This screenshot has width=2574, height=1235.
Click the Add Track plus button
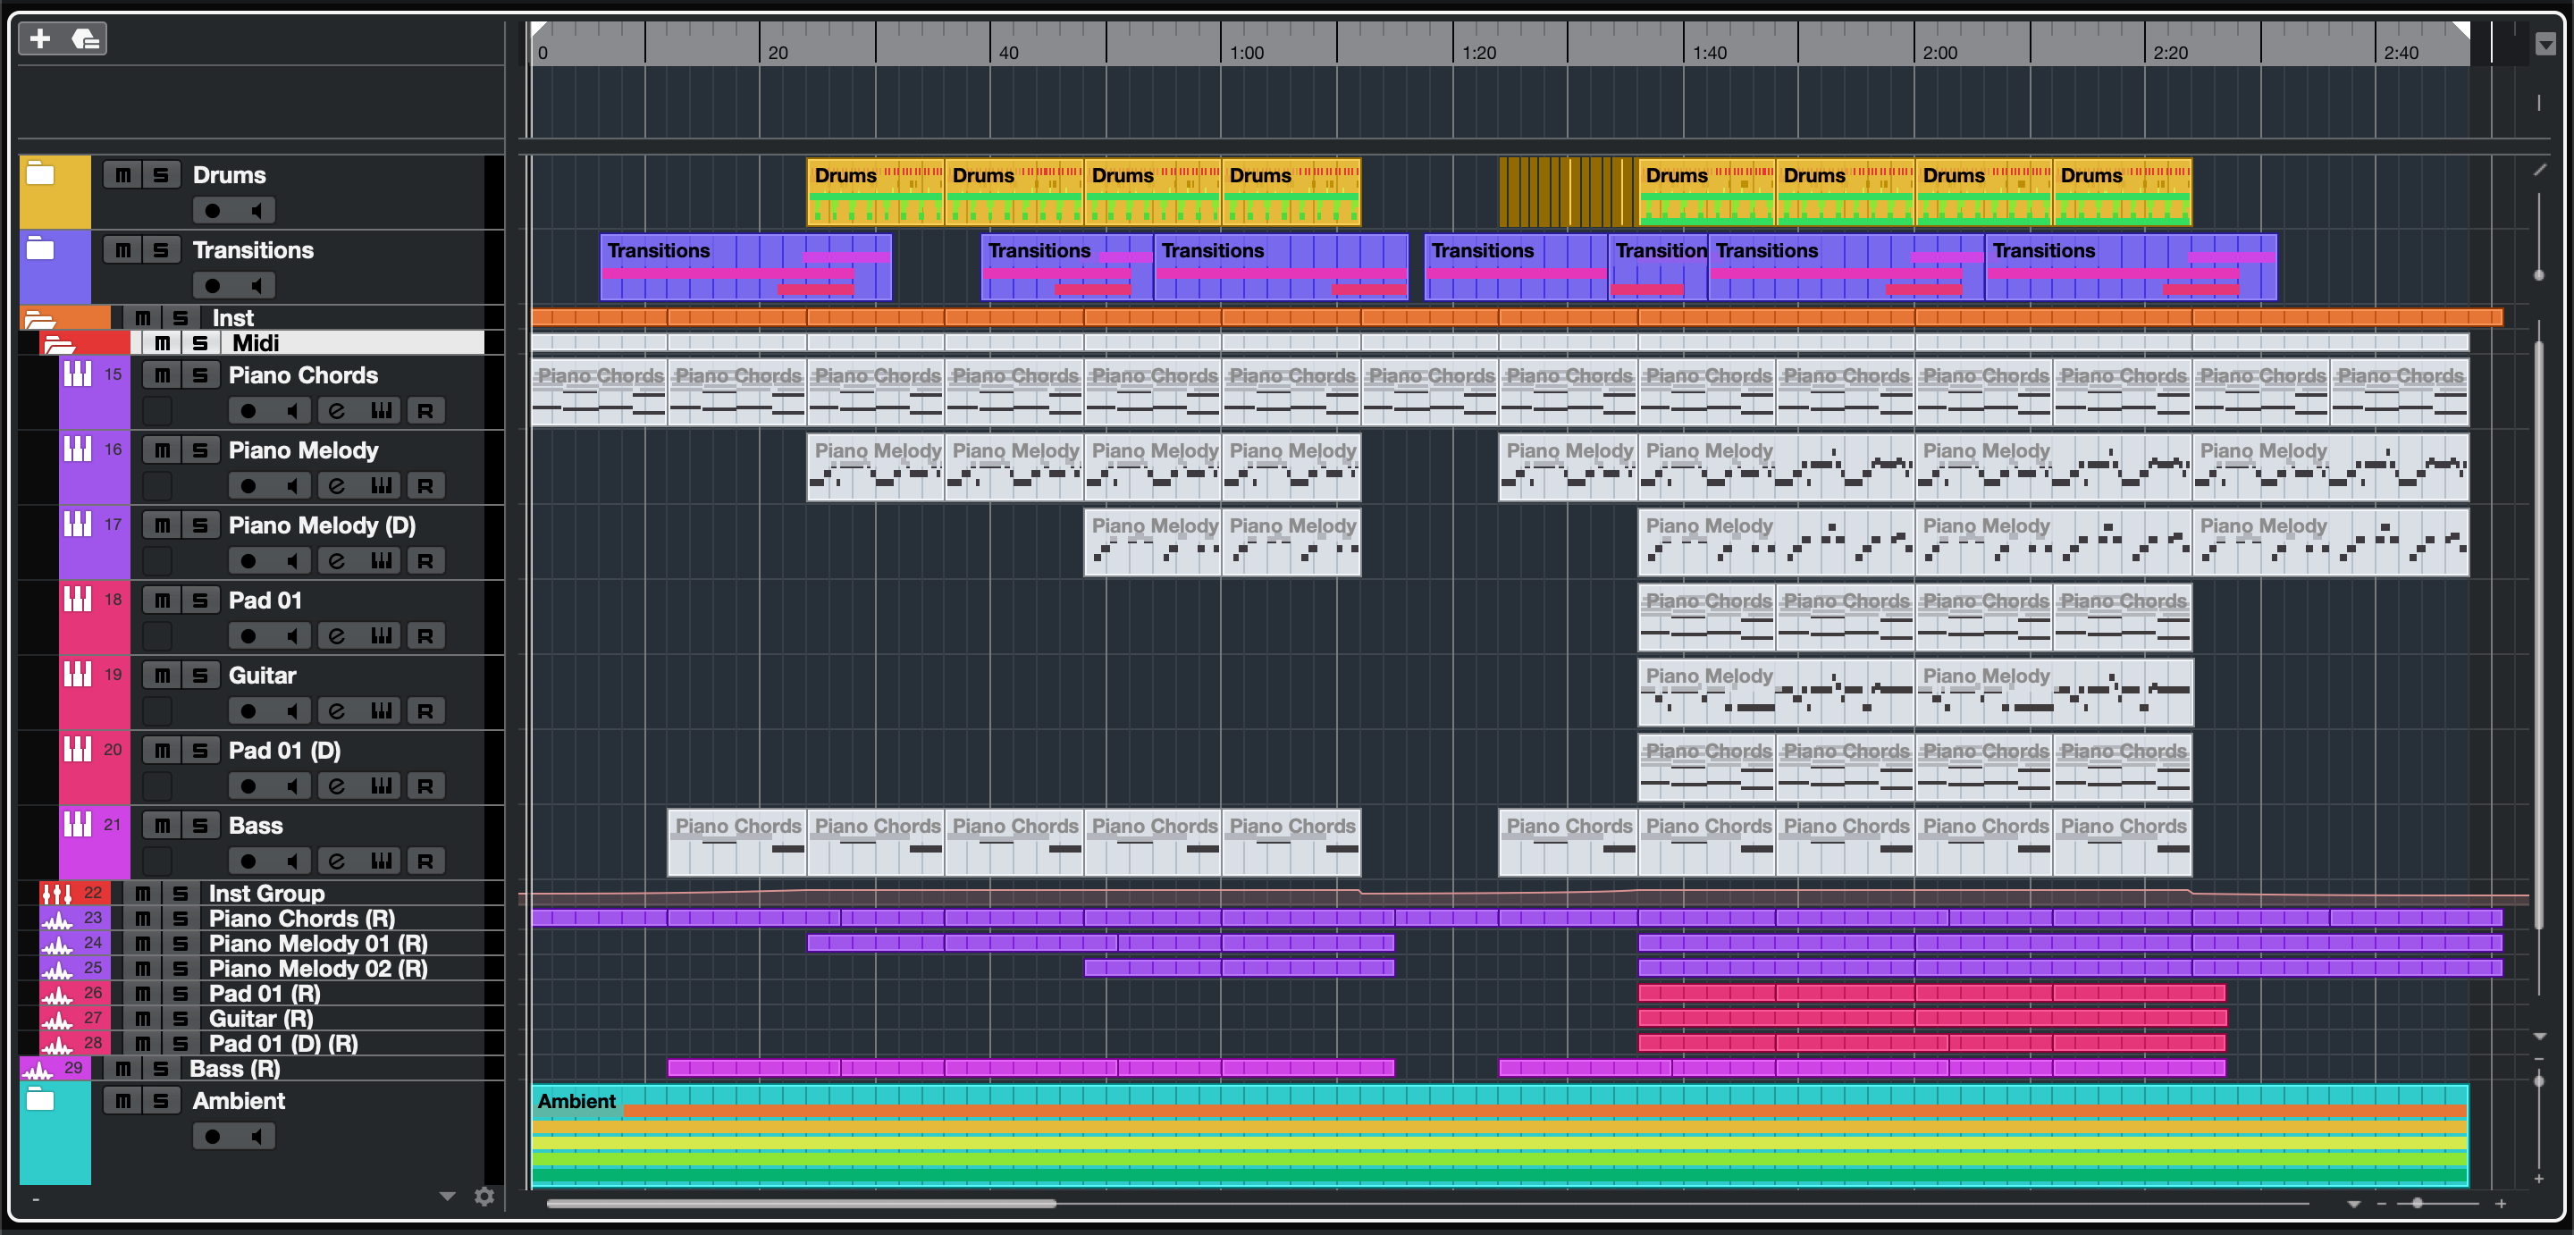pyautogui.click(x=40, y=39)
